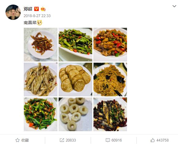Click the 收藏 text label

(x=25, y=140)
